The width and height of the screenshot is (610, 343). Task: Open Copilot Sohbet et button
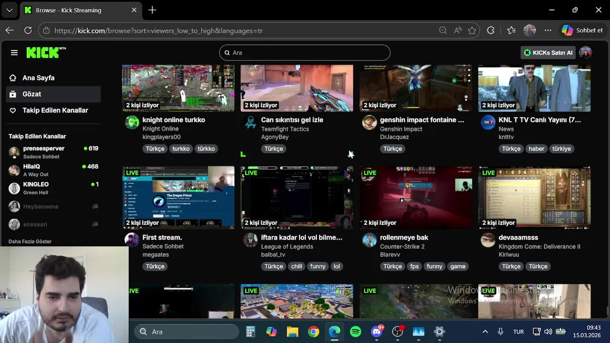pos(582,30)
